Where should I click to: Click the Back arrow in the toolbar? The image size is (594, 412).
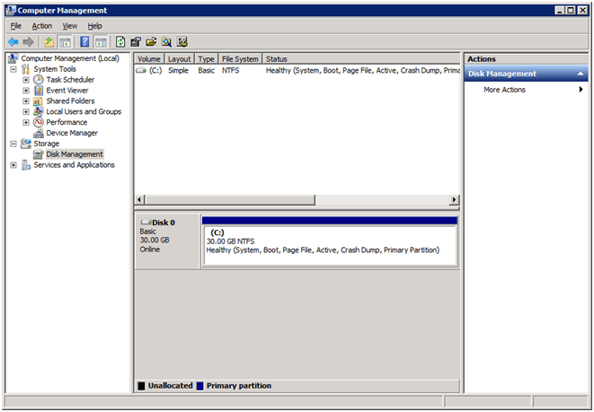point(13,42)
